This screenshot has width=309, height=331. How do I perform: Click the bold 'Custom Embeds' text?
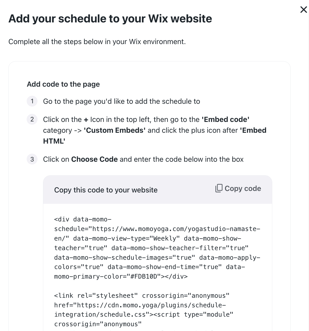pos(114,130)
